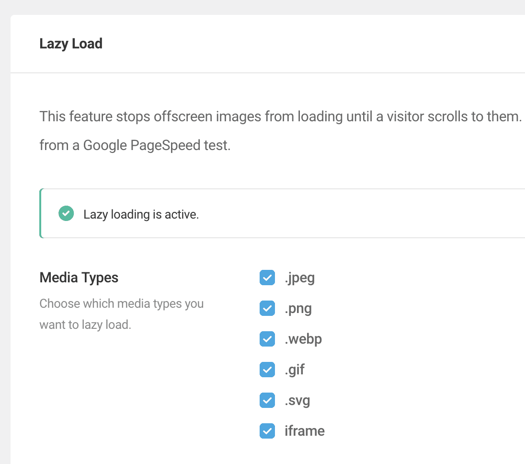Click the .svg label text

click(297, 400)
